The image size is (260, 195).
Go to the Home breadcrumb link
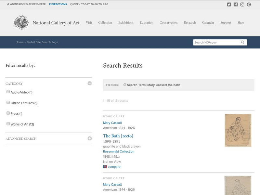click(x=19, y=42)
